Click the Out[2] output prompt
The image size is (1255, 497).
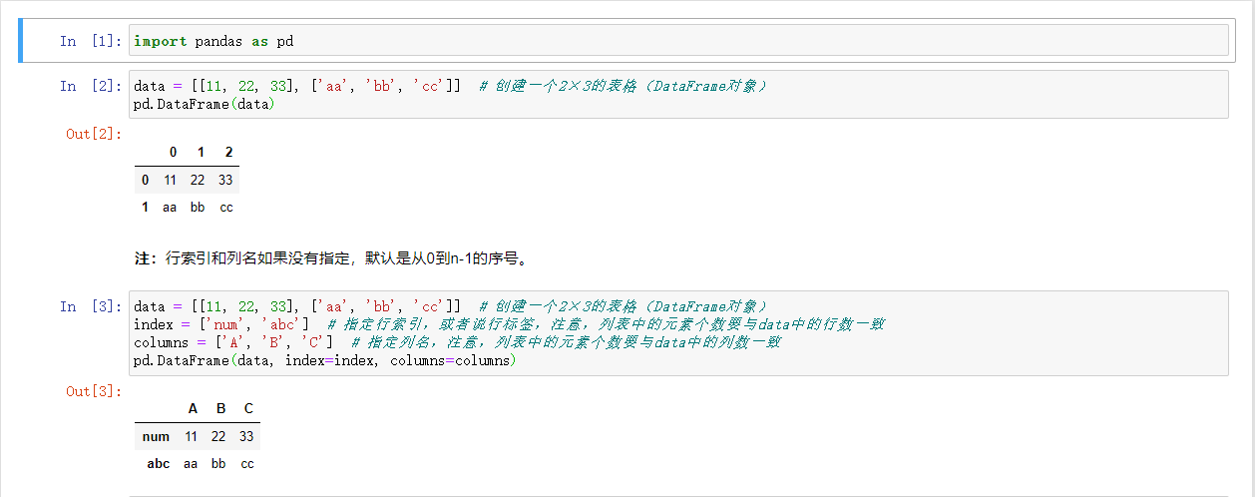coord(94,134)
